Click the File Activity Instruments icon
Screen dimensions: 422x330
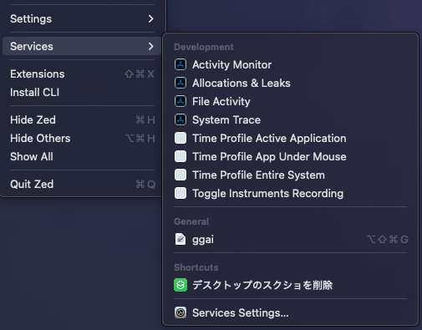(180, 101)
